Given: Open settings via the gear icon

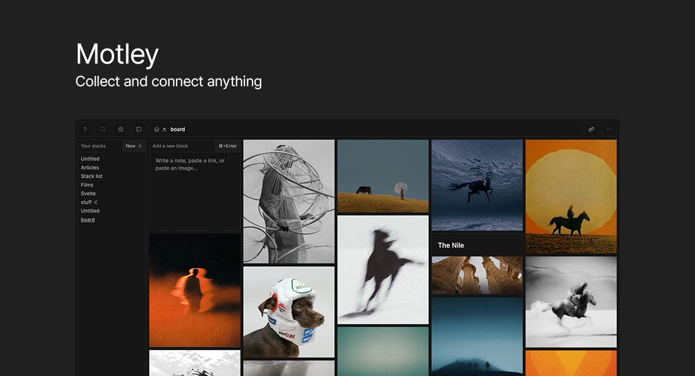Looking at the screenshot, I should click(x=121, y=130).
